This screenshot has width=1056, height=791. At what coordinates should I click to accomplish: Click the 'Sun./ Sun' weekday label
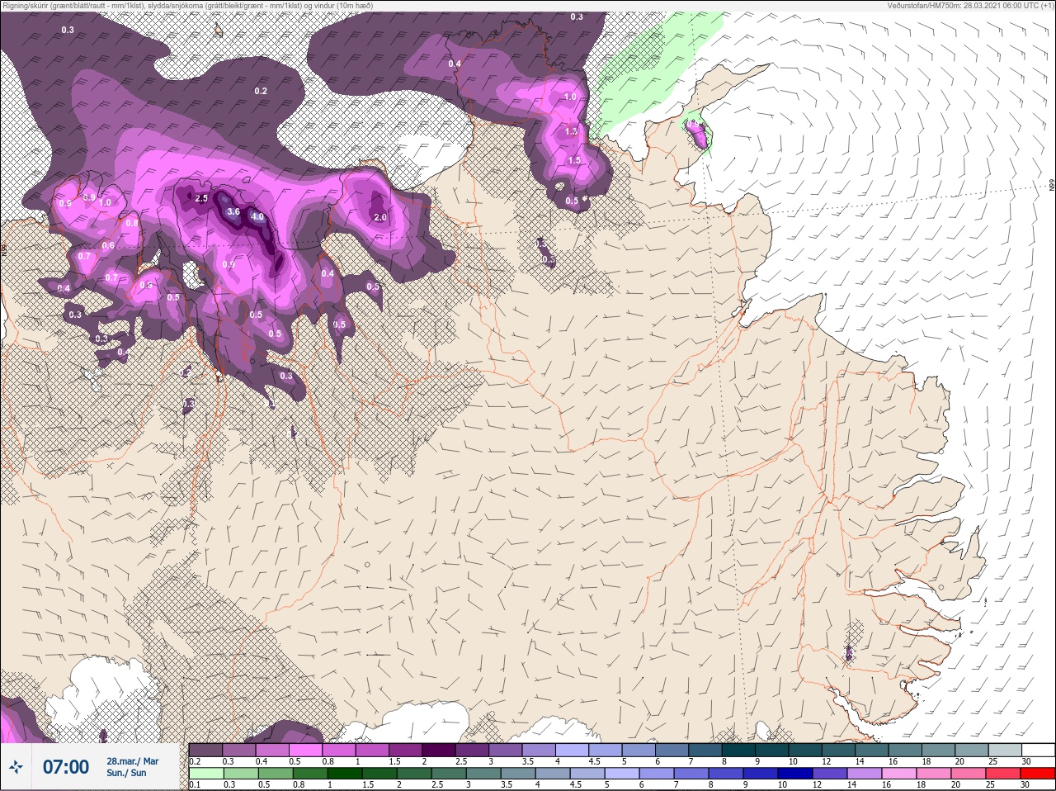(126, 773)
